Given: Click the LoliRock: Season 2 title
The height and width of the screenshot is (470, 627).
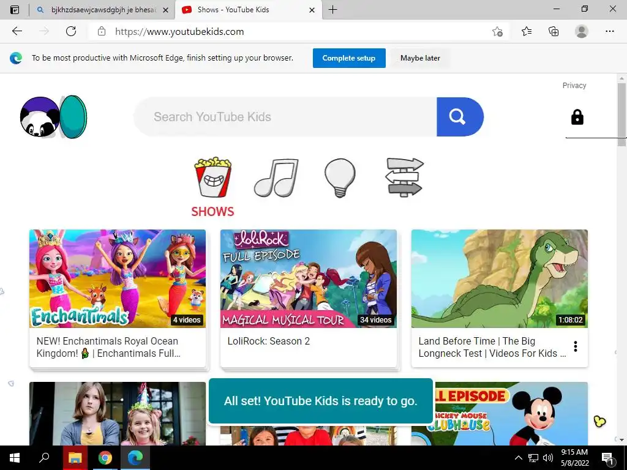Looking at the screenshot, I should tap(269, 341).
